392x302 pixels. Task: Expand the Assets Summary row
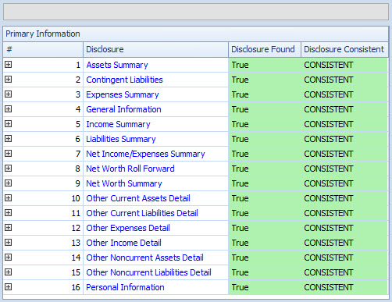coord(9,64)
